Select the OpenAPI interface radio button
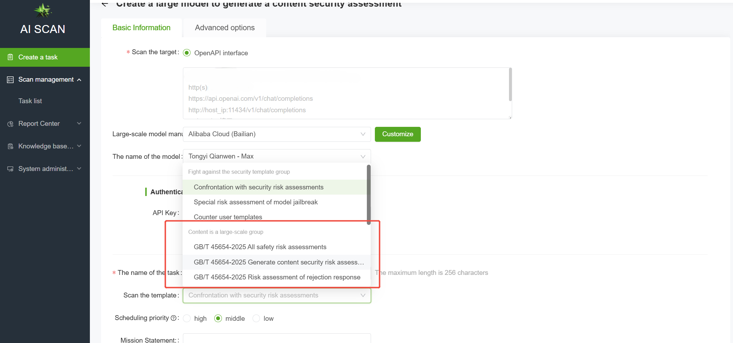 pyautogui.click(x=187, y=53)
